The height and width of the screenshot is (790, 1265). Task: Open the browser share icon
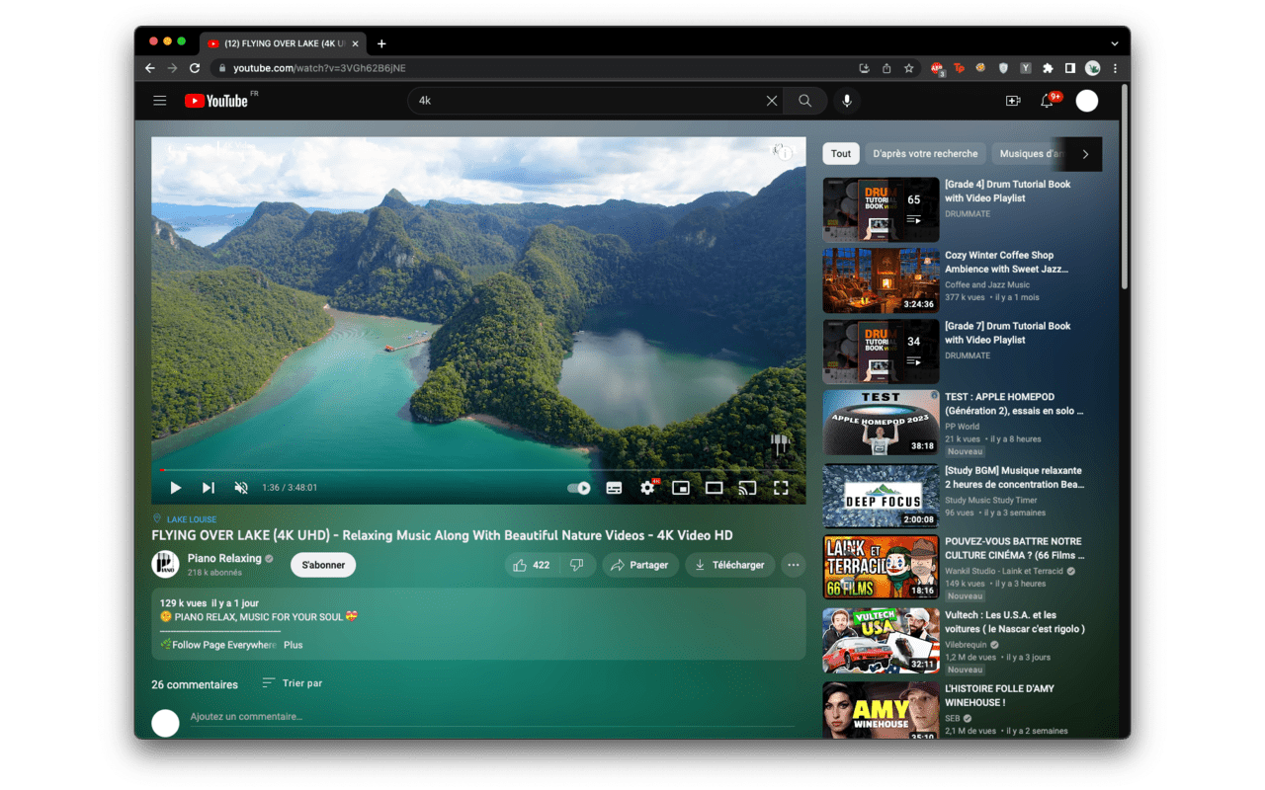tap(886, 68)
